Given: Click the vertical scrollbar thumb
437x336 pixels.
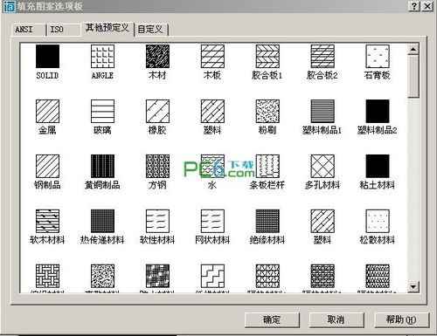Looking at the screenshot, I should [x=413, y=77].
